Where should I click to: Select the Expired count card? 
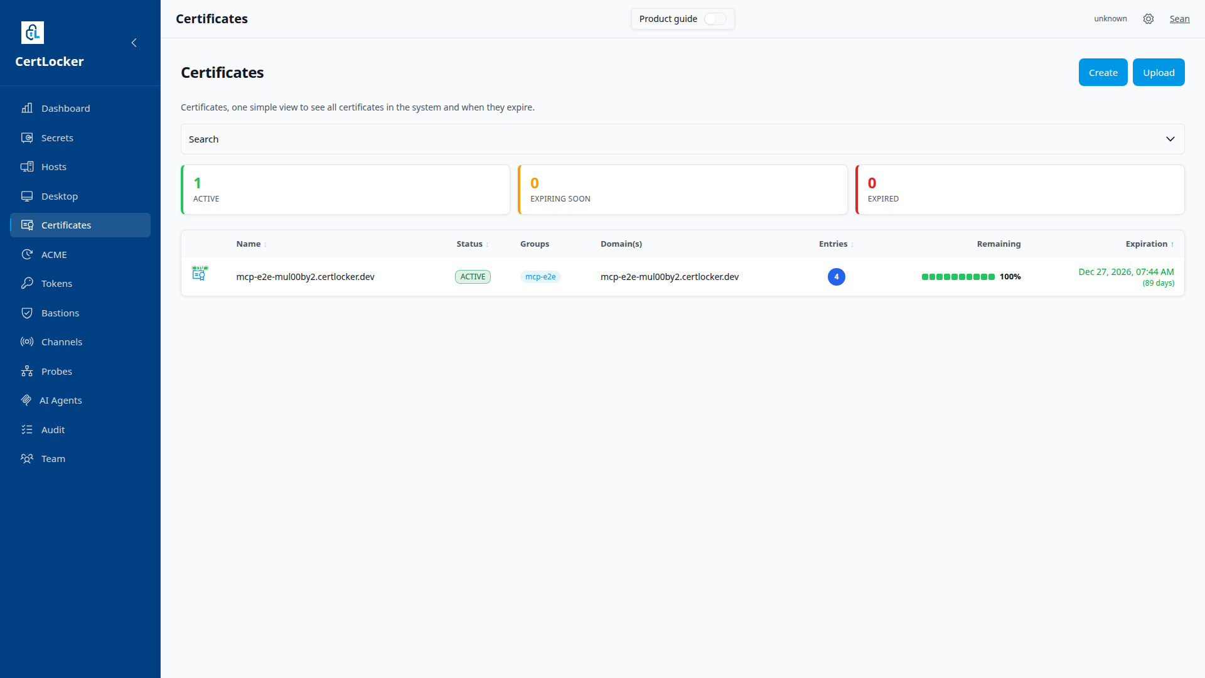pos(1020,190)
